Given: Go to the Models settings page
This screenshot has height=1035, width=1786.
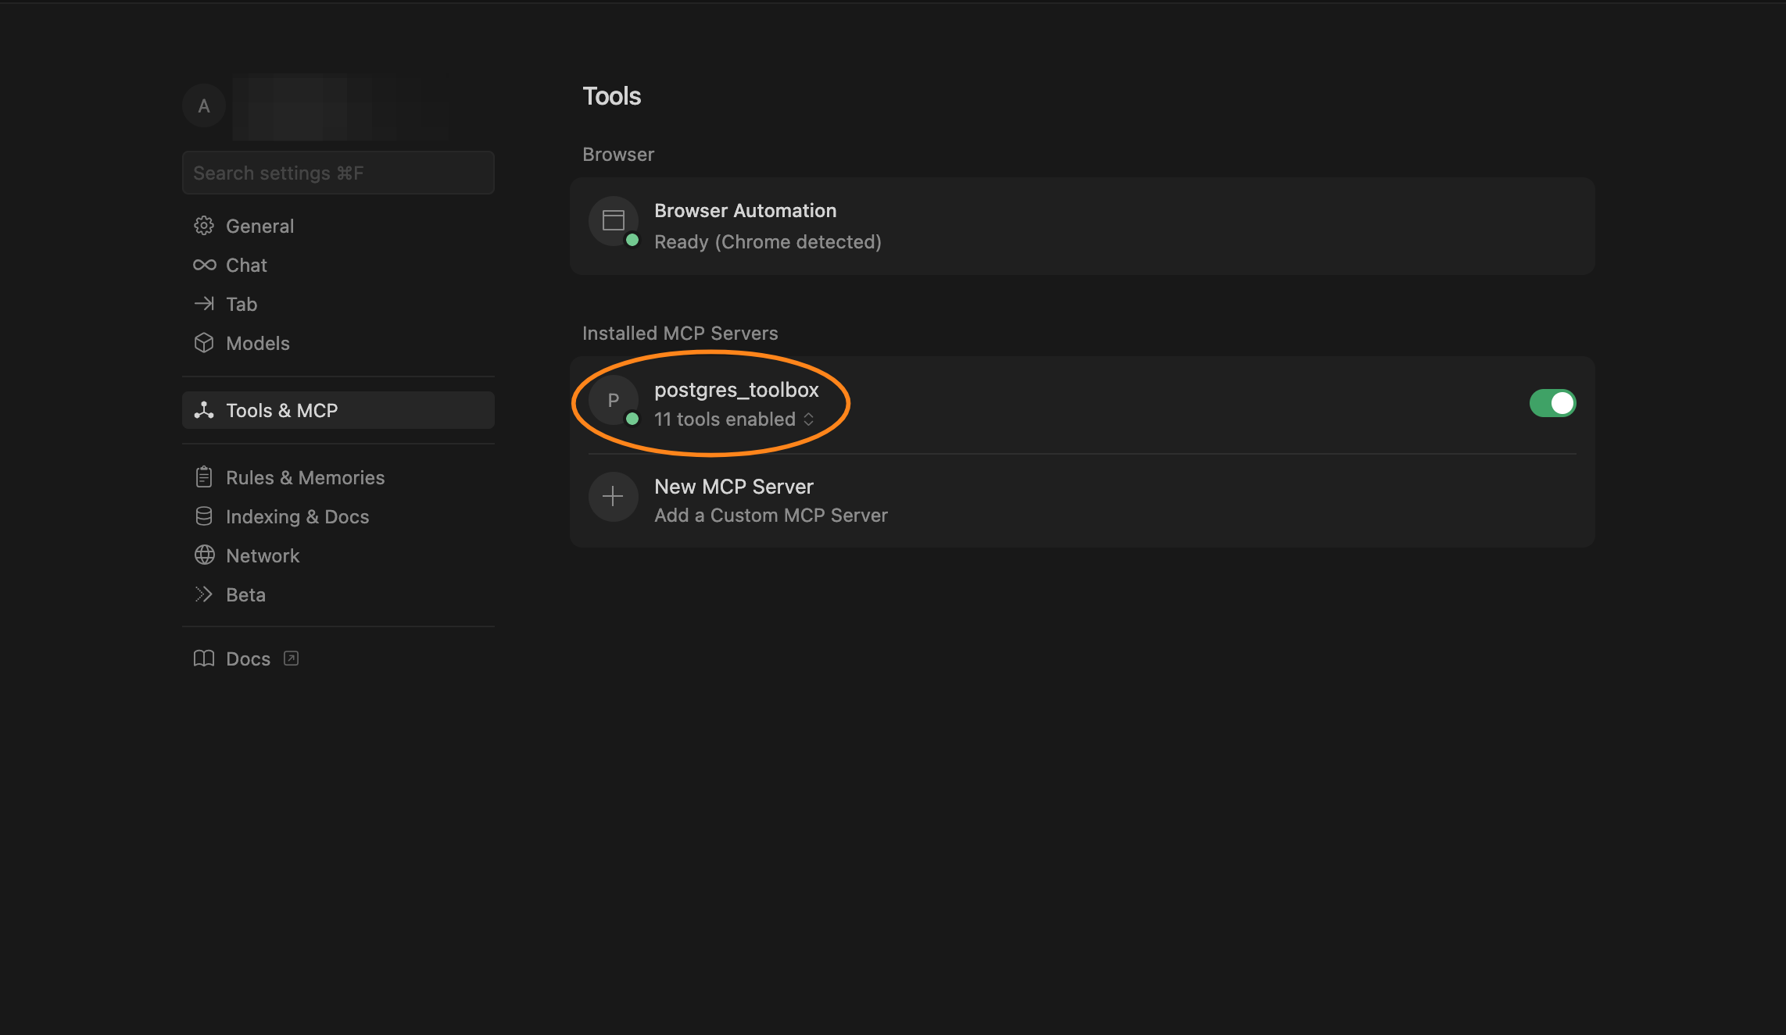Looking at the screenshot, I should [257, 343].
